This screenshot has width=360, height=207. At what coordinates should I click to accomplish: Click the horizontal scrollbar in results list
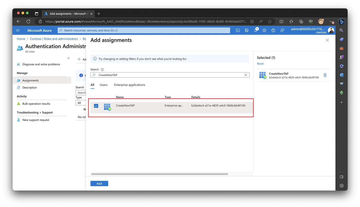159,174
